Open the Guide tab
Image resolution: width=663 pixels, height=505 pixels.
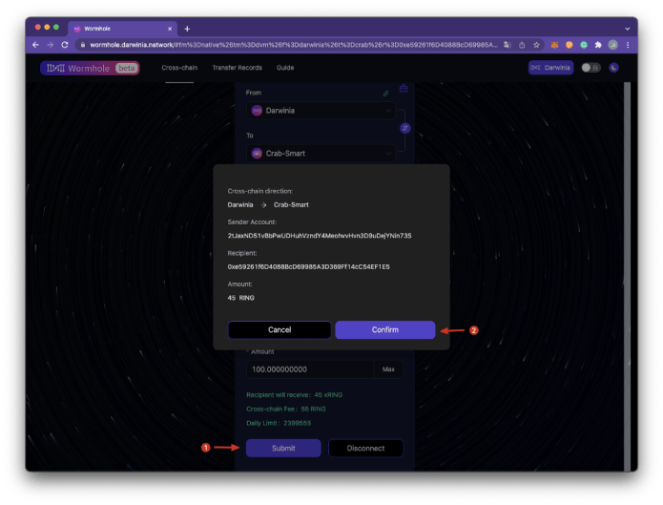pos(285,68)
